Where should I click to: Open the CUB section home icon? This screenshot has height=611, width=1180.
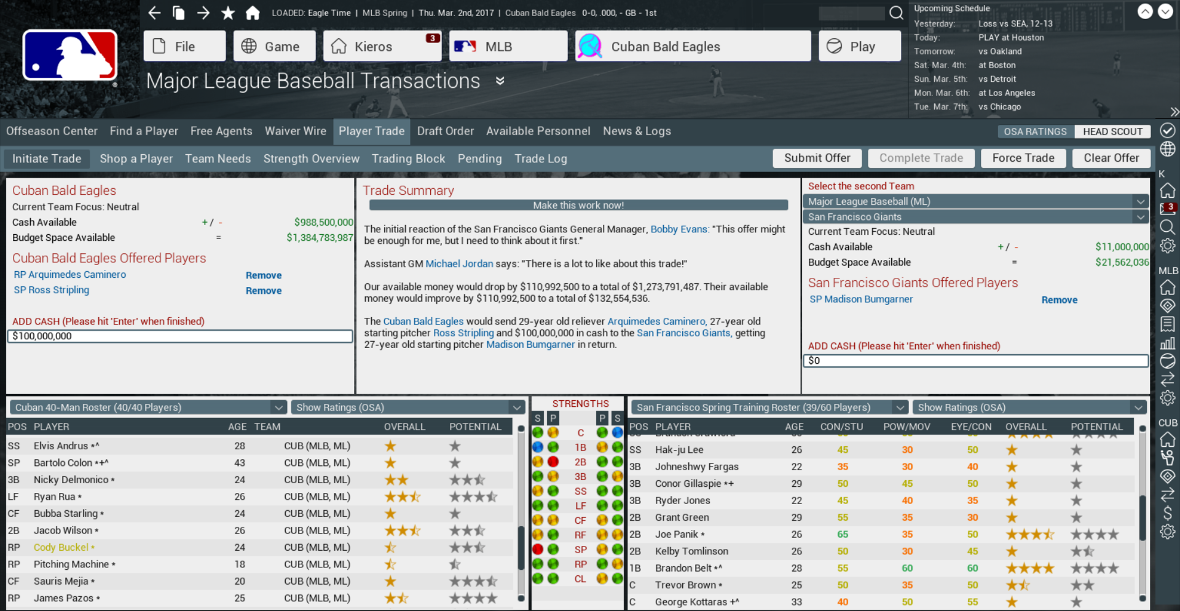(x=1168, y=440)
